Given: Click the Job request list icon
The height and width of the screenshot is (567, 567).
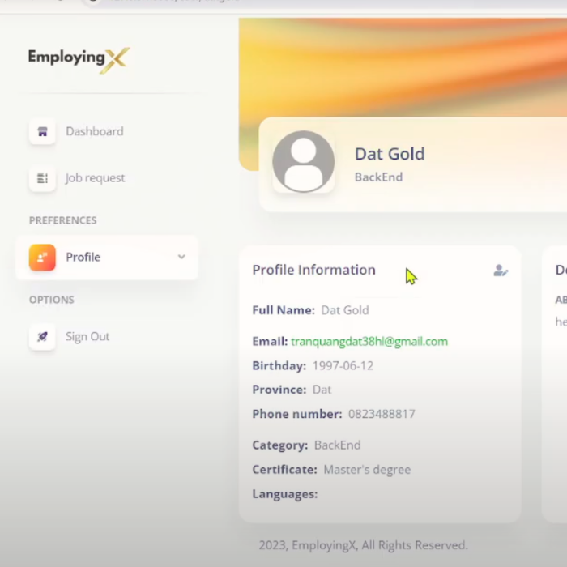Looking at the screenshot, I should [42, 178].
